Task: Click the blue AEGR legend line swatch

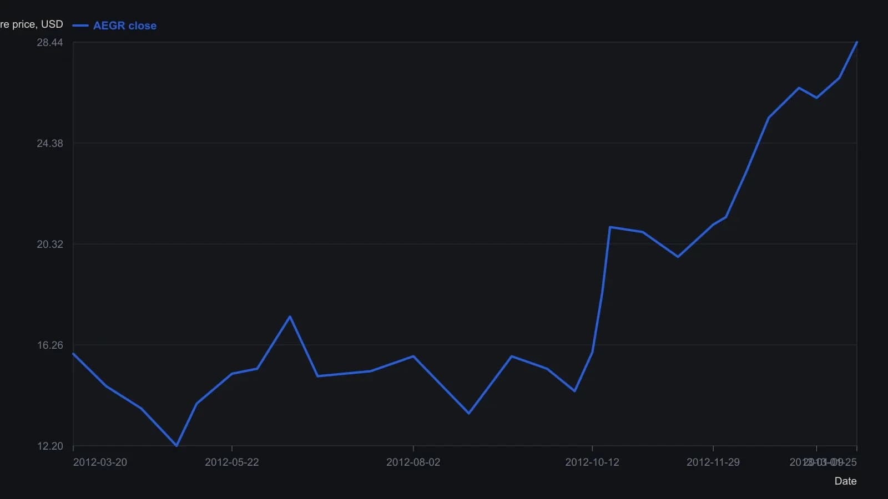Action: [x=80, y=26]
